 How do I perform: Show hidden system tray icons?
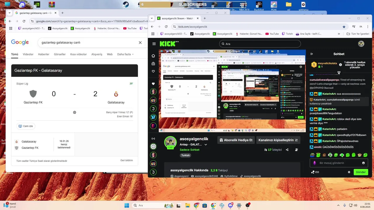[x=338, y=205]
